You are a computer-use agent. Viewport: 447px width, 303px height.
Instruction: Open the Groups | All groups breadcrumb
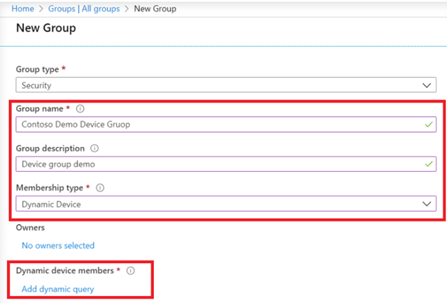(x=84, y=9)
